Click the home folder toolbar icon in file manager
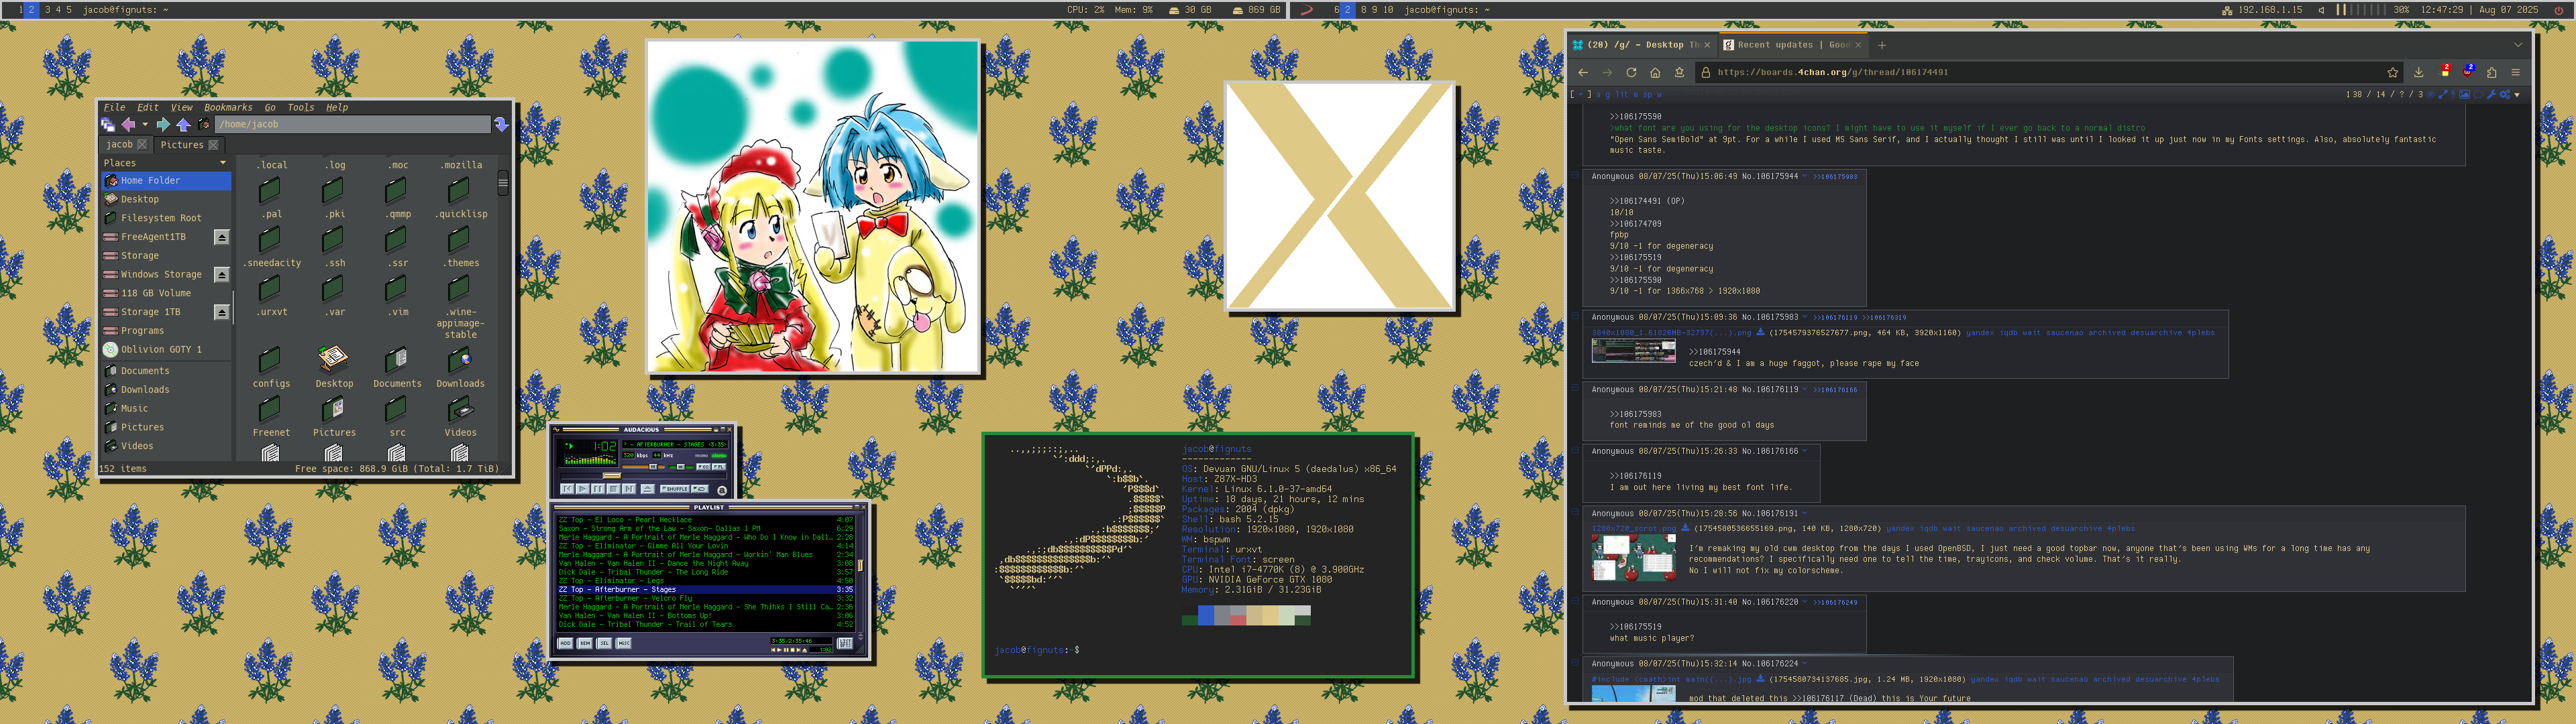 pos(204,124)
